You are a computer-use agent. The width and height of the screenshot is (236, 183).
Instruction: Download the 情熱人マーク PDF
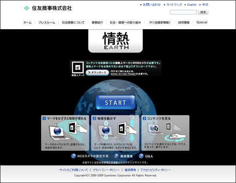point(97,72)
